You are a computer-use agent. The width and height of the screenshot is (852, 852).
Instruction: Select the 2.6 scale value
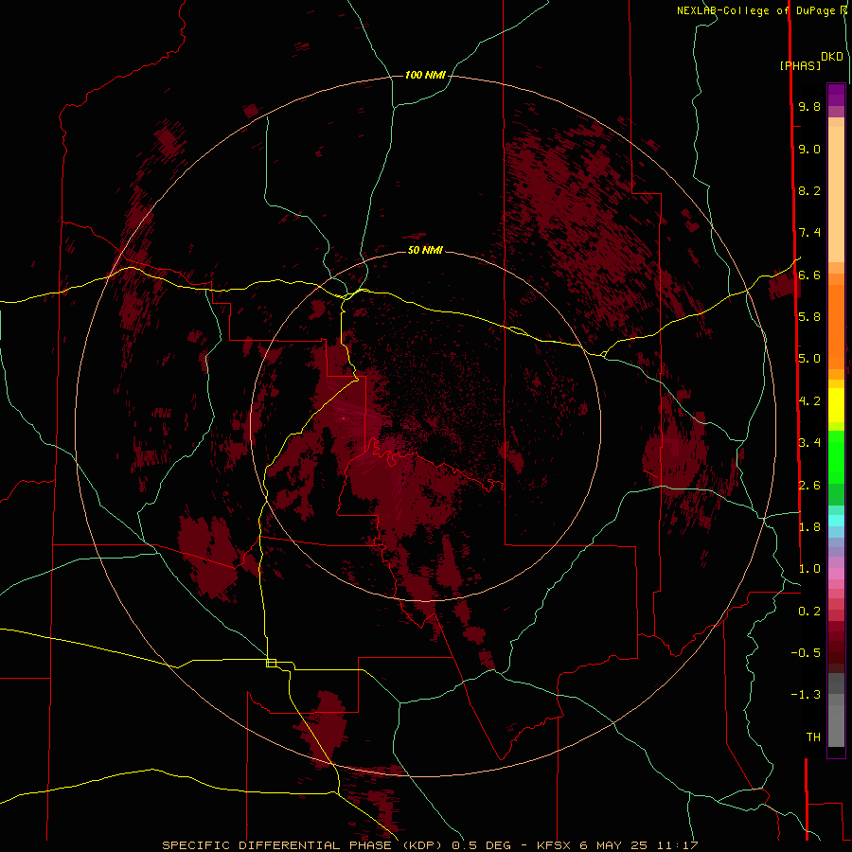pyautogui.click(x=809, y=486)
